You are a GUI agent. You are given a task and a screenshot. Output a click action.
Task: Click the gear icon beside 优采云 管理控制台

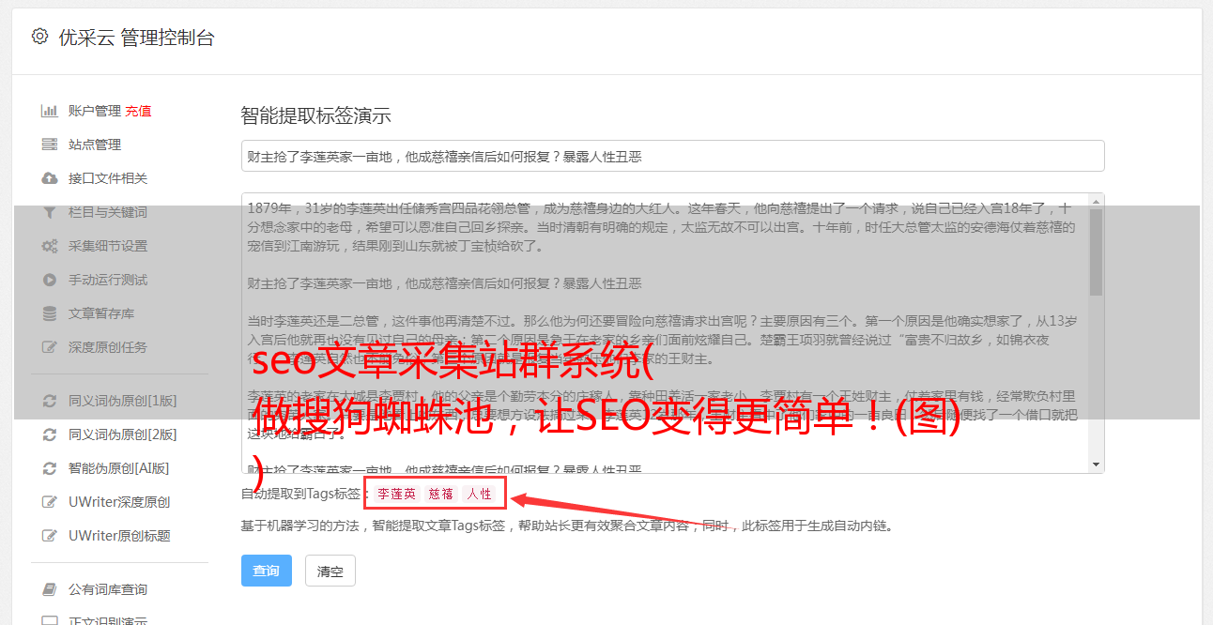pos(39,37)
